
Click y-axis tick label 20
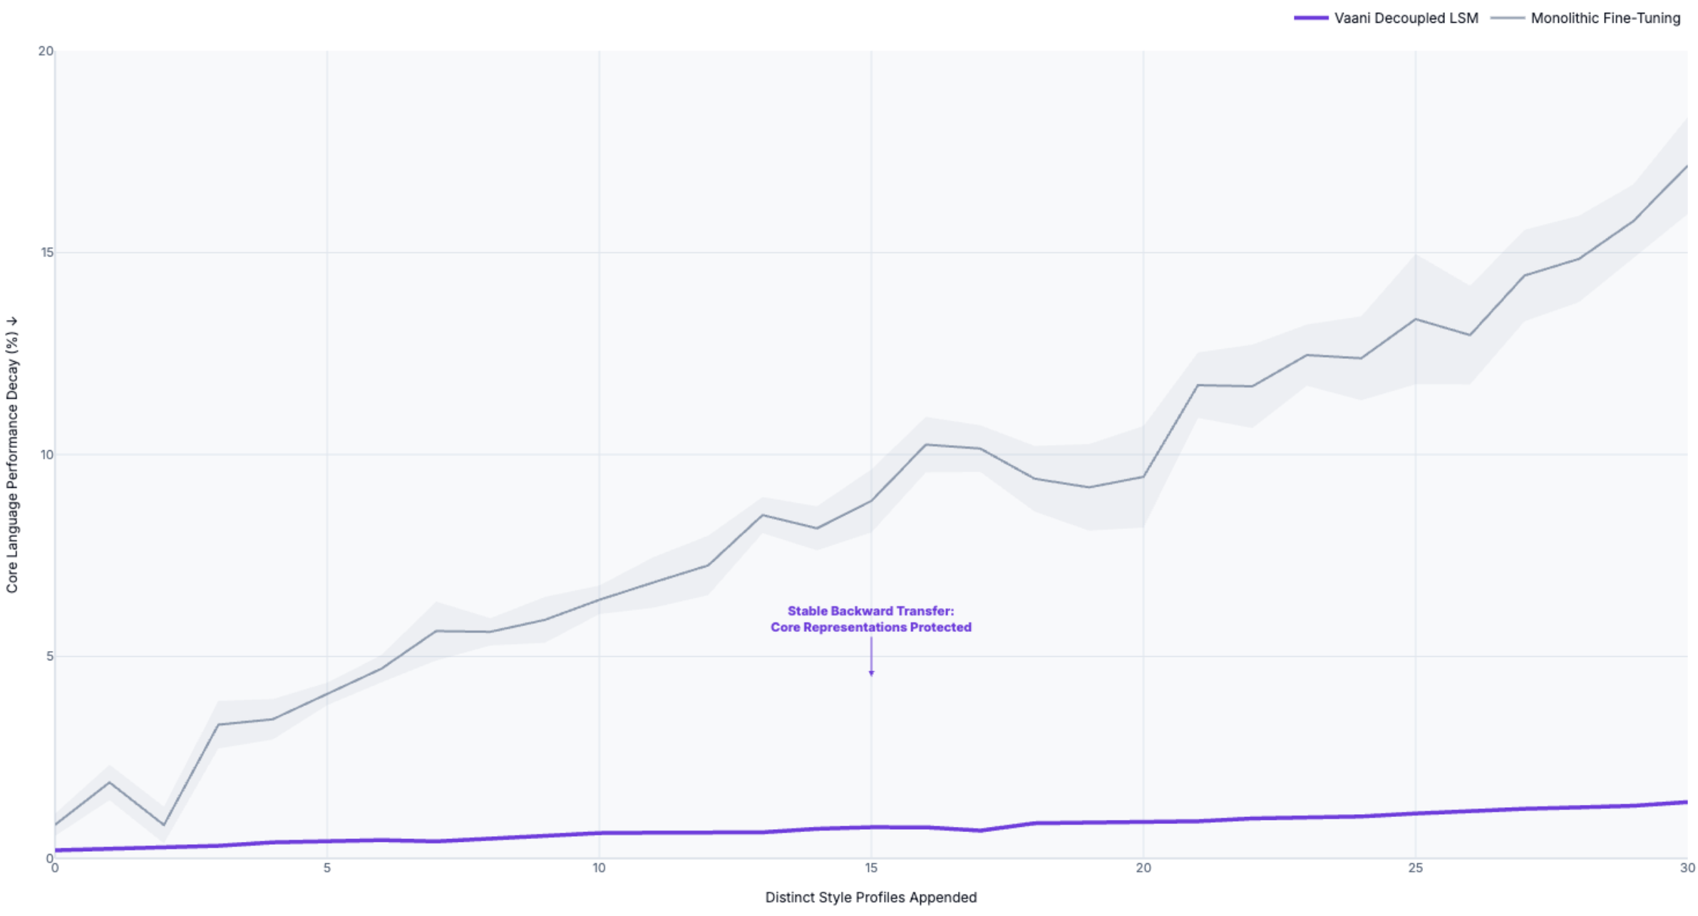(x=46, y=51)
